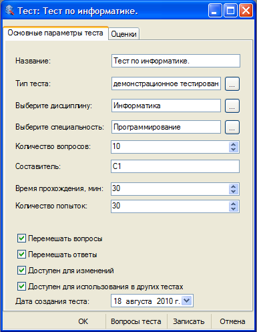Uncheck Доступен для изменений checkbox
257x332 pixels.
pyautogui.click(x=21, y=271)
